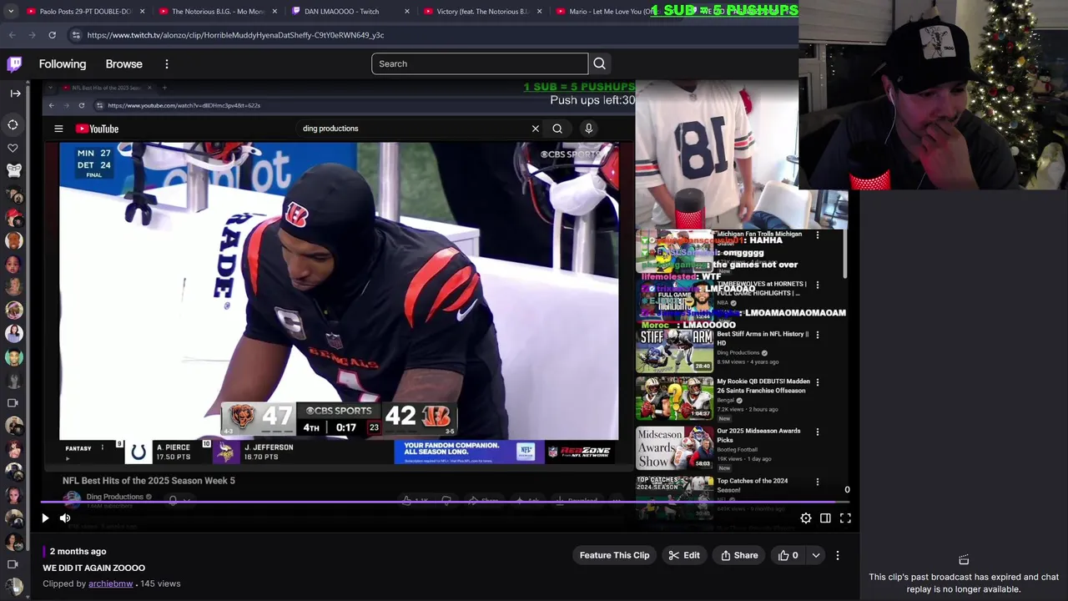Click the search magnifier button
Viewport: 1068px width, 601px height.
599,63
